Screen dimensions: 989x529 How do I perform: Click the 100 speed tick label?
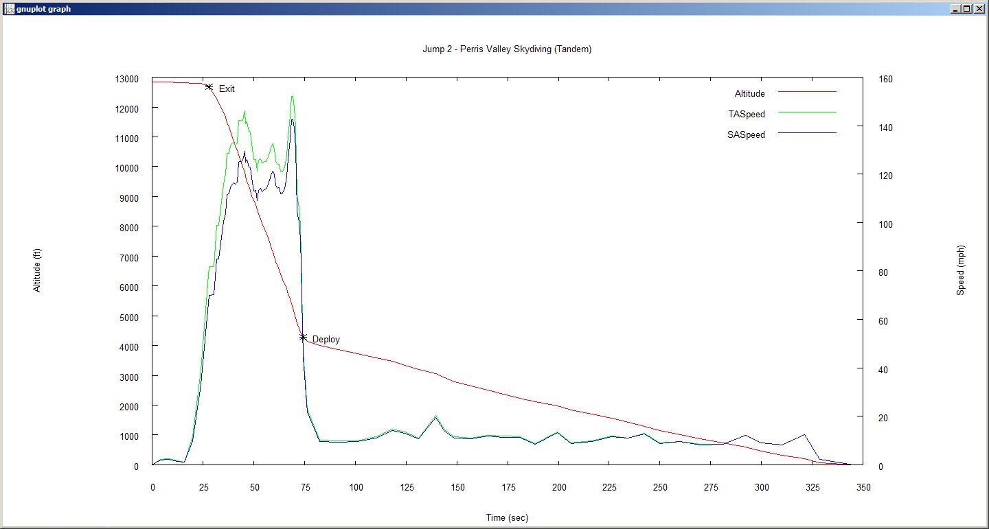(886, 224)
